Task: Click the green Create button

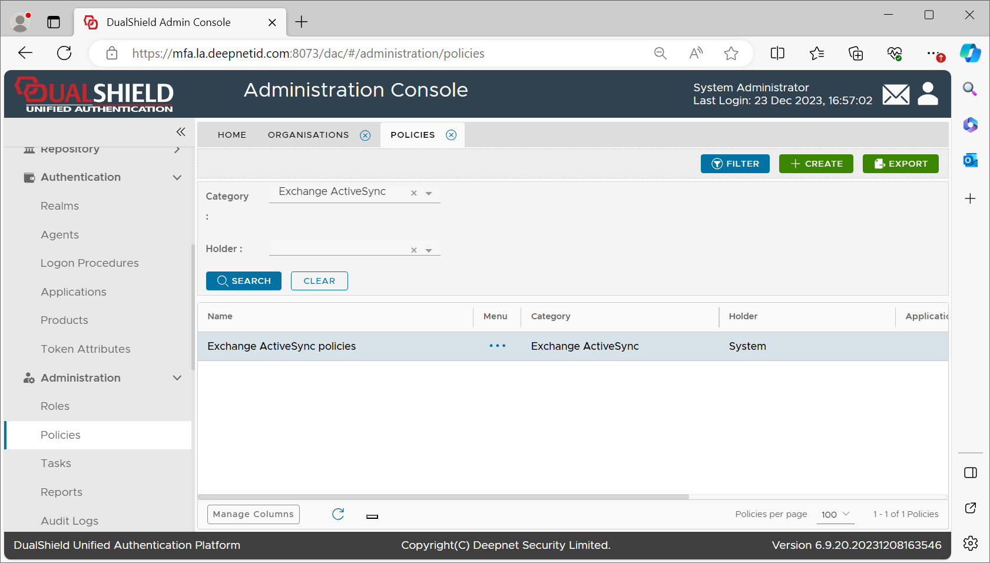Action: pos(816,164)
